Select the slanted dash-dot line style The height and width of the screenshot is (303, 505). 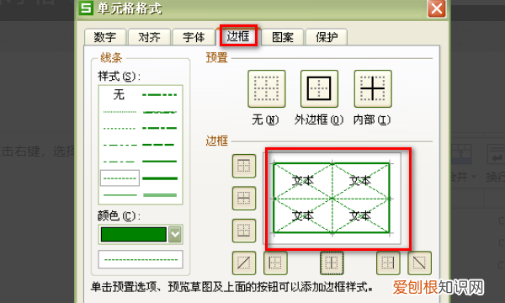(160, 112)
